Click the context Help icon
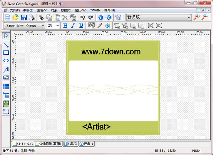Image resolution: width=213 pixels, height=155 pixels. [x=109, y=17]
